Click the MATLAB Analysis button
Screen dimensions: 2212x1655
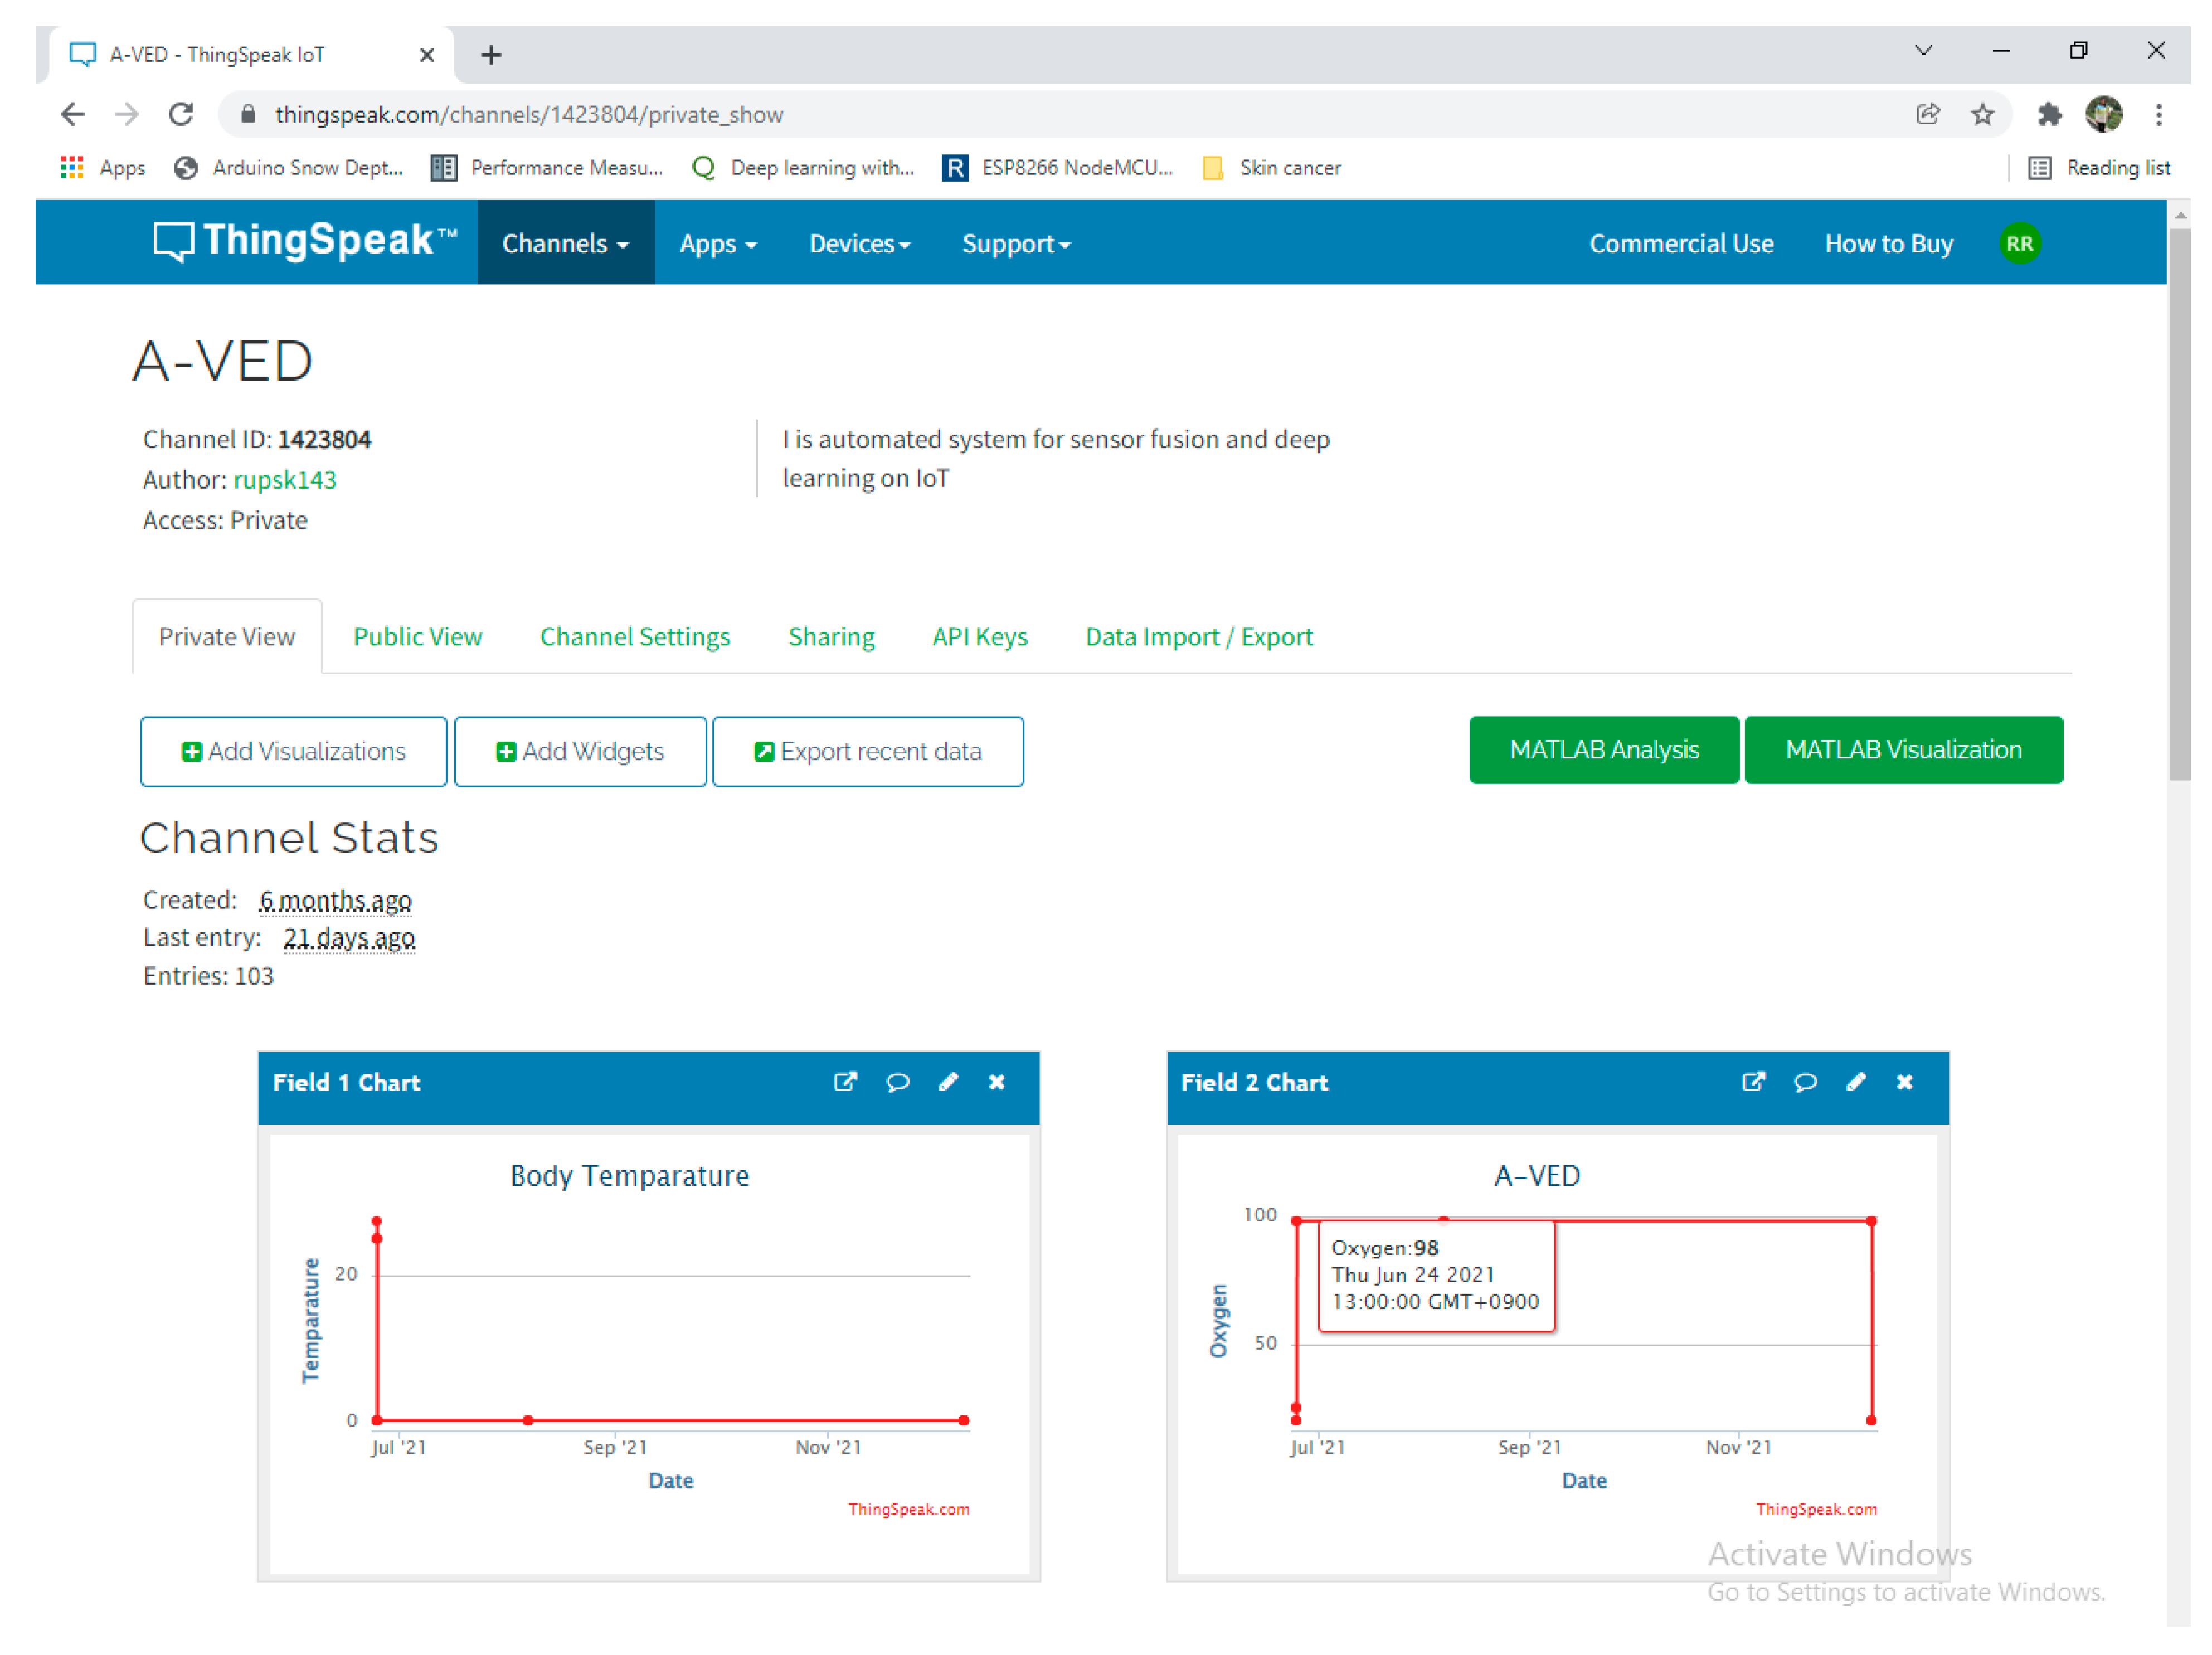pos(1603,750)
